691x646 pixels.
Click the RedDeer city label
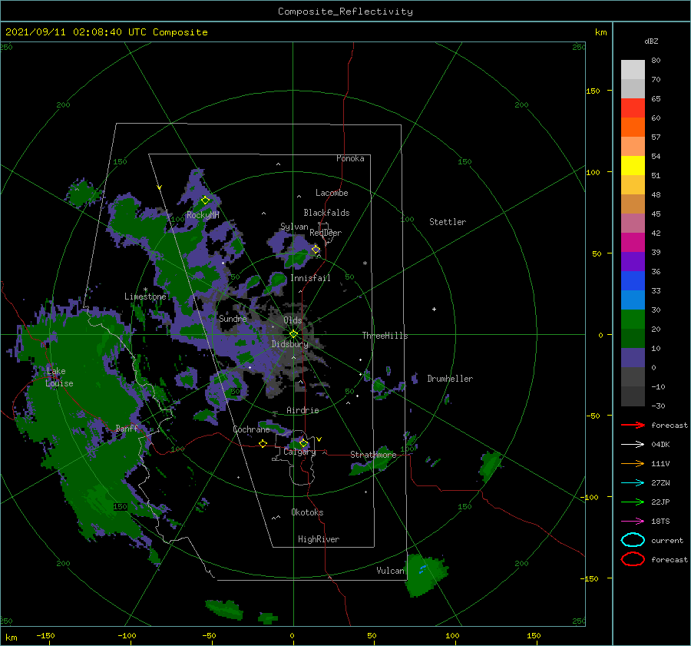click(x=326, y=233)
